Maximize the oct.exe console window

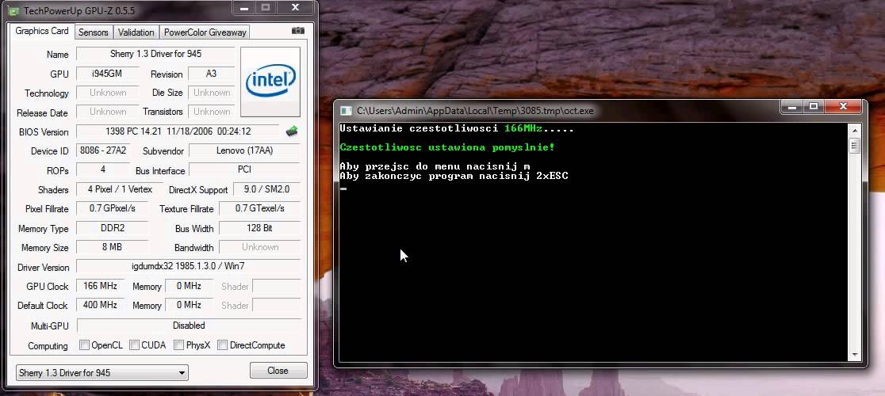814,106
